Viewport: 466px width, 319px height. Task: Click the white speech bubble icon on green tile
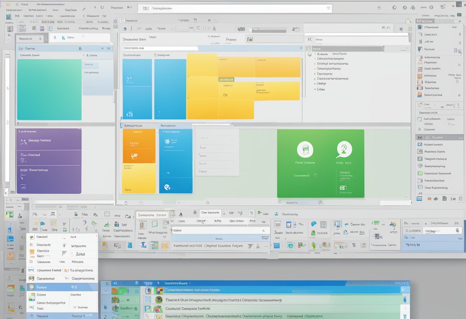pyautogui.click(x=344, y=149)
